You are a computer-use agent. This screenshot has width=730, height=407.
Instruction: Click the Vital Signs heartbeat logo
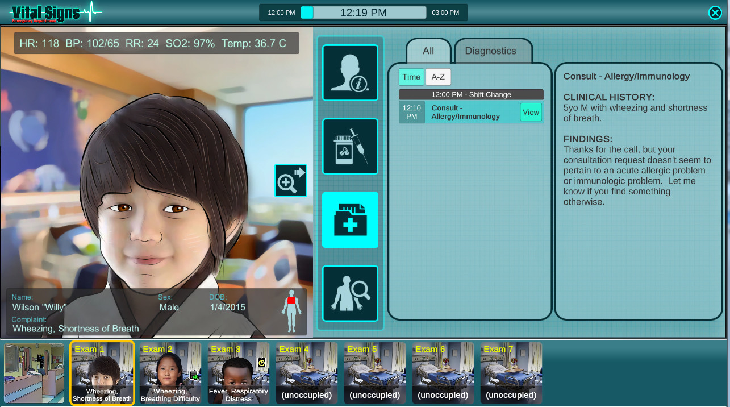click(54, 13)
